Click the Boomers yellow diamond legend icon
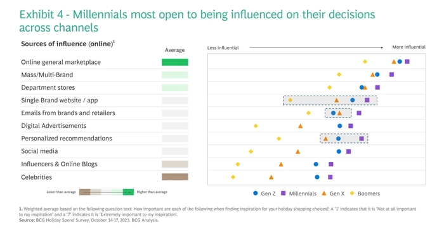This screenshot has height=229, width=444. (352, 193)
